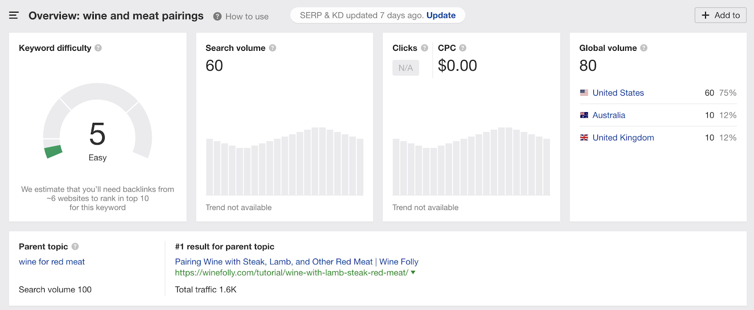The image size is (754, 310).
Task: Click Keyword difficulty help icon
Action: [98, 48]
